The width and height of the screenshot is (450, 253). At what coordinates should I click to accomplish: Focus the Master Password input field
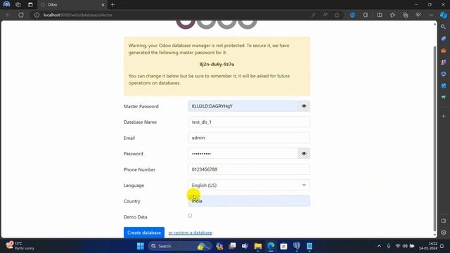243,106
